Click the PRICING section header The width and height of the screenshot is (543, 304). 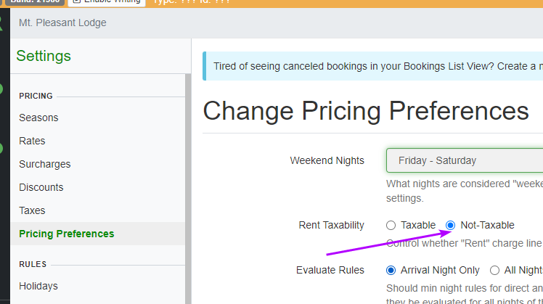tap(36, 96)
